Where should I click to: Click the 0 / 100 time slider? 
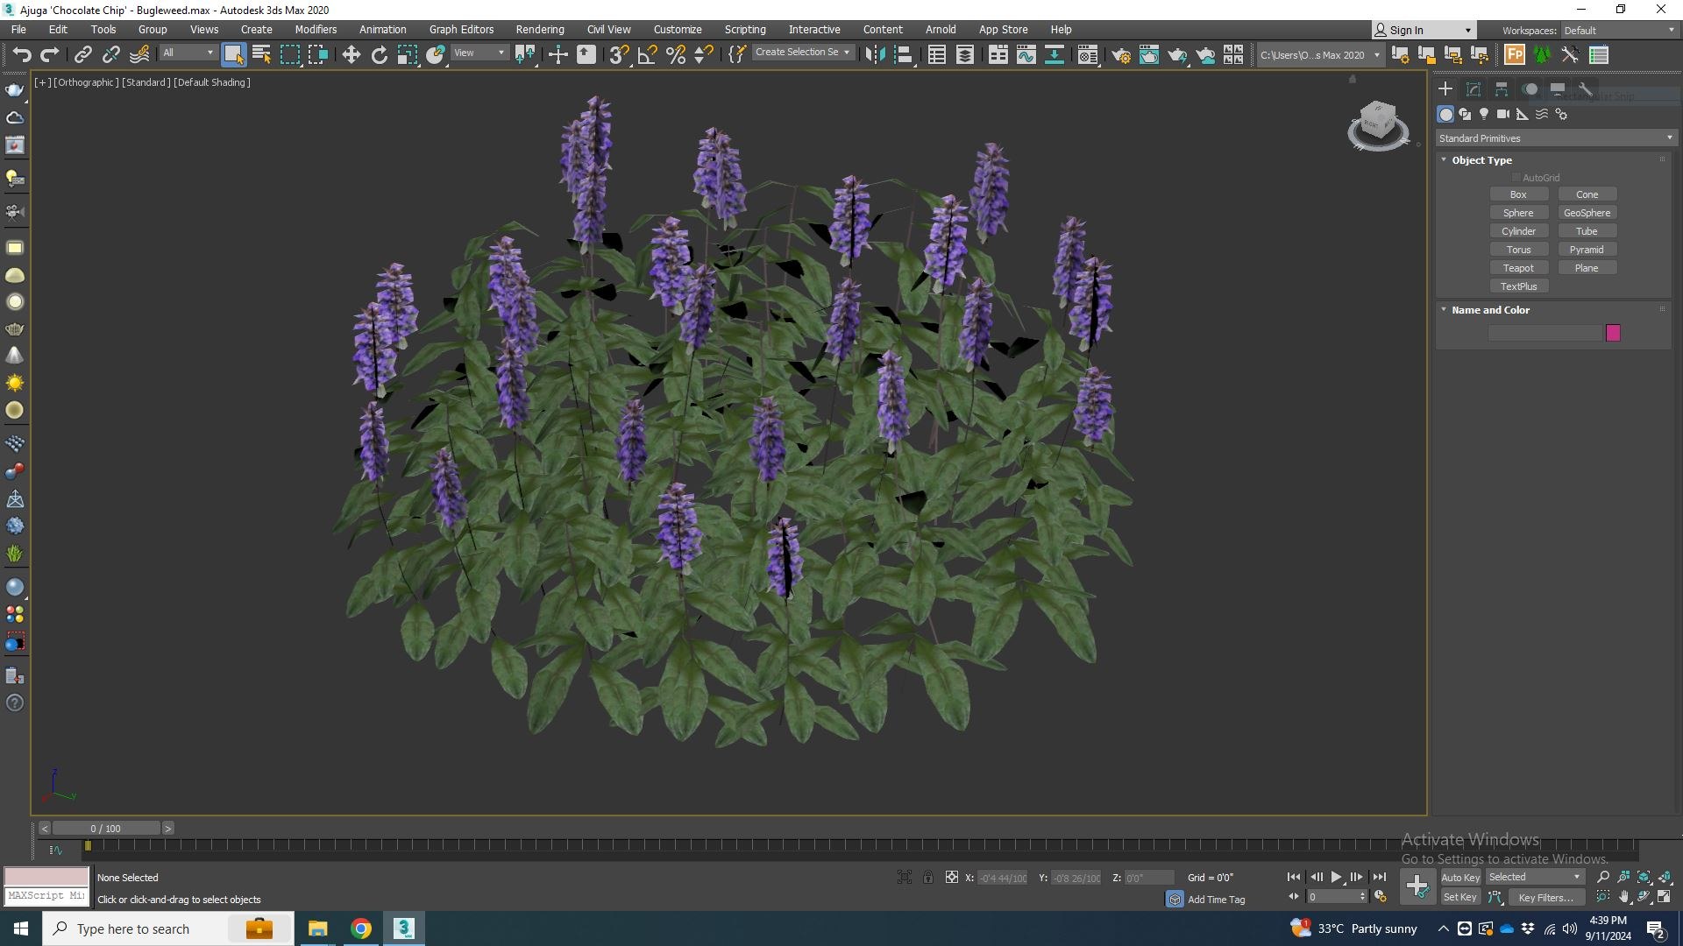point(106,828)
